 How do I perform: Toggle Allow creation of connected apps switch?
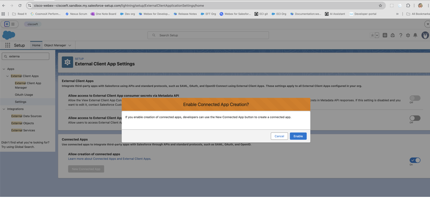(415, 160)
